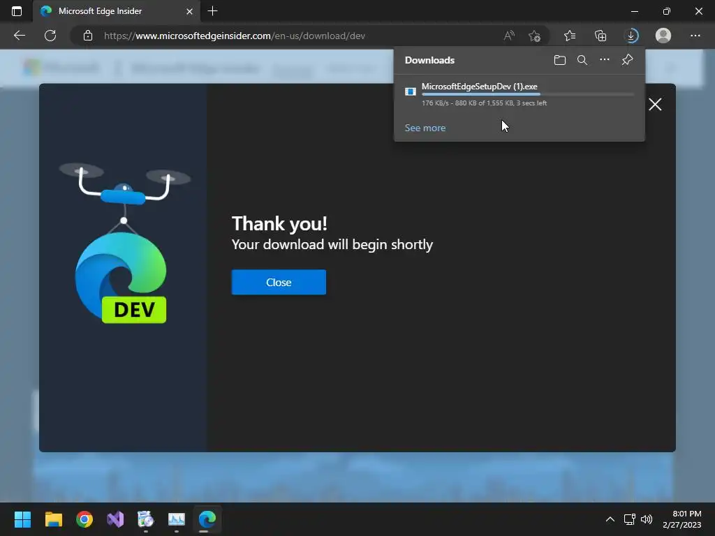Click the blue Close button
The height and width of the screenshot is (536, 715).
pos(279,282)
